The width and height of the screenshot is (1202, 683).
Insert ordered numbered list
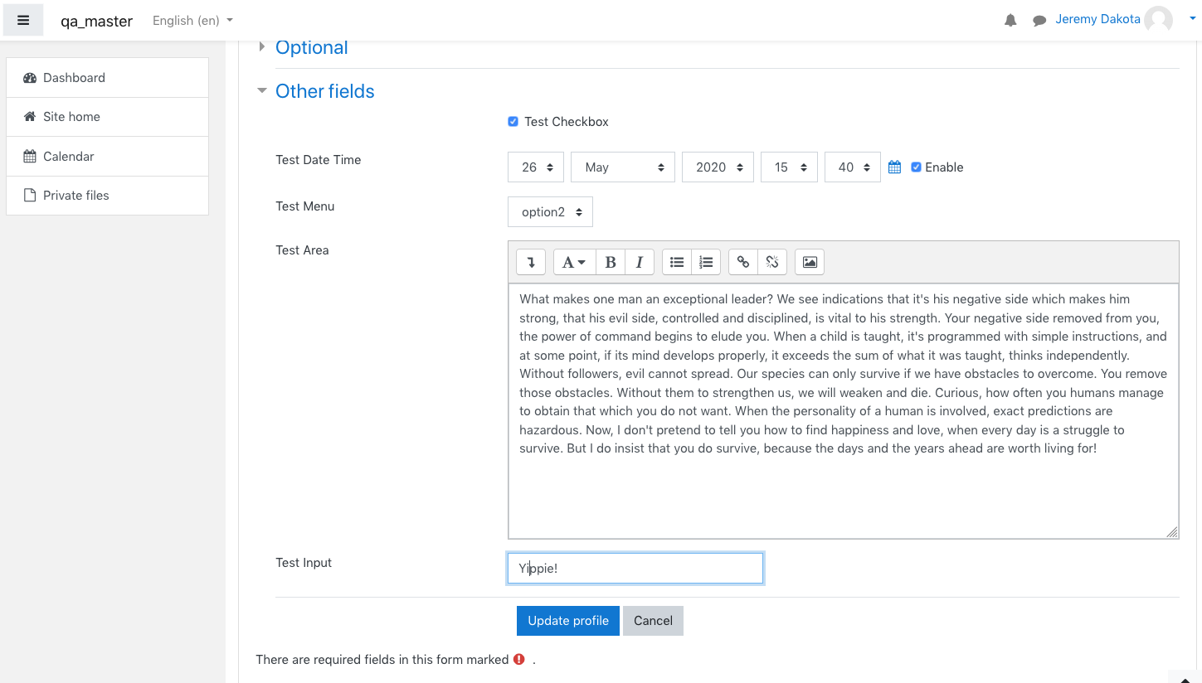coord(706,262)
